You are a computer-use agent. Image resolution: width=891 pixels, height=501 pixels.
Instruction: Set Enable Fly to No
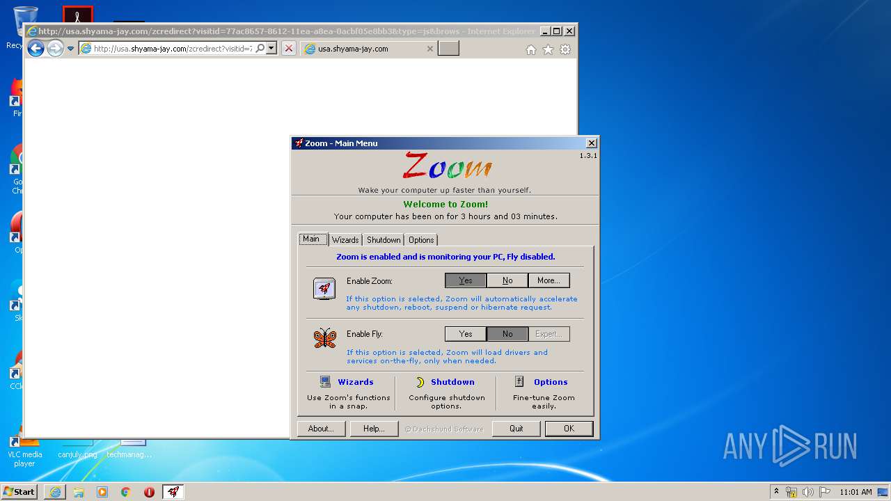[x=507, y=334]
